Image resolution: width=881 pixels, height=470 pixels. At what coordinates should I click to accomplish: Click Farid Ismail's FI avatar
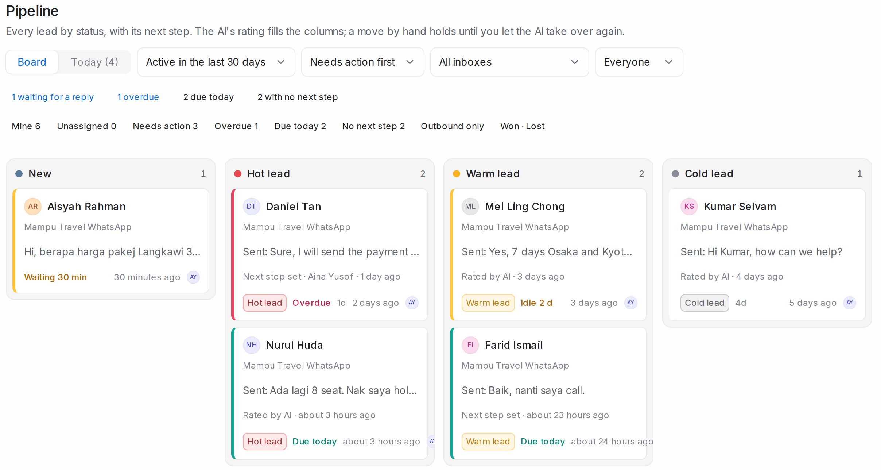pyautogui.click(x=470, y=345)
